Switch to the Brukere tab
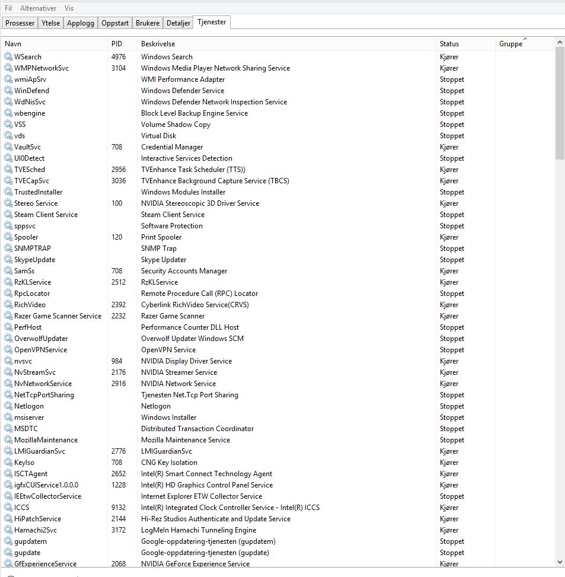This screenshot has height=577, width=565. (148, 23)
